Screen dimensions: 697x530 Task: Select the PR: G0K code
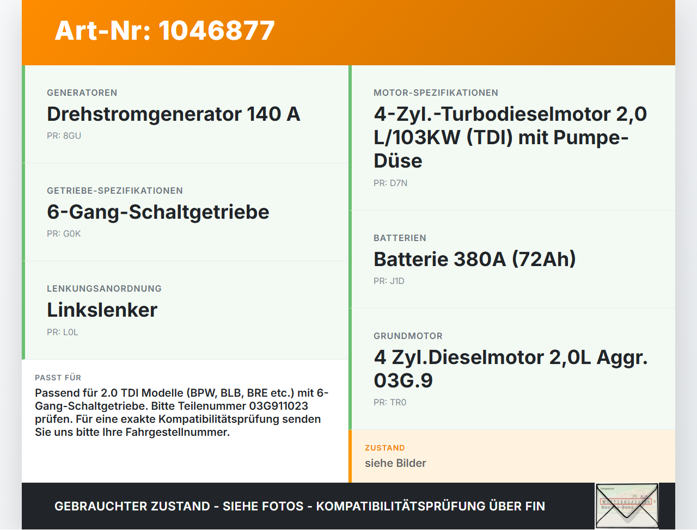64,233
